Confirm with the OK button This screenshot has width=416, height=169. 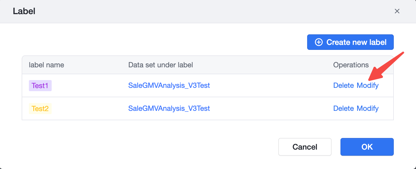click(367, 147)
